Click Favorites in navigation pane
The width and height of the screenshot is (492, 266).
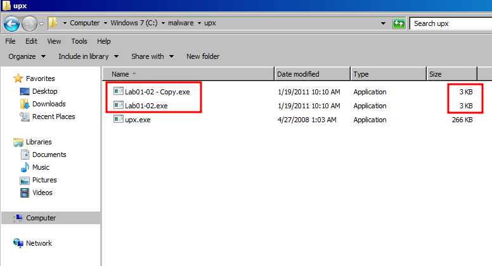pos(40,79)
